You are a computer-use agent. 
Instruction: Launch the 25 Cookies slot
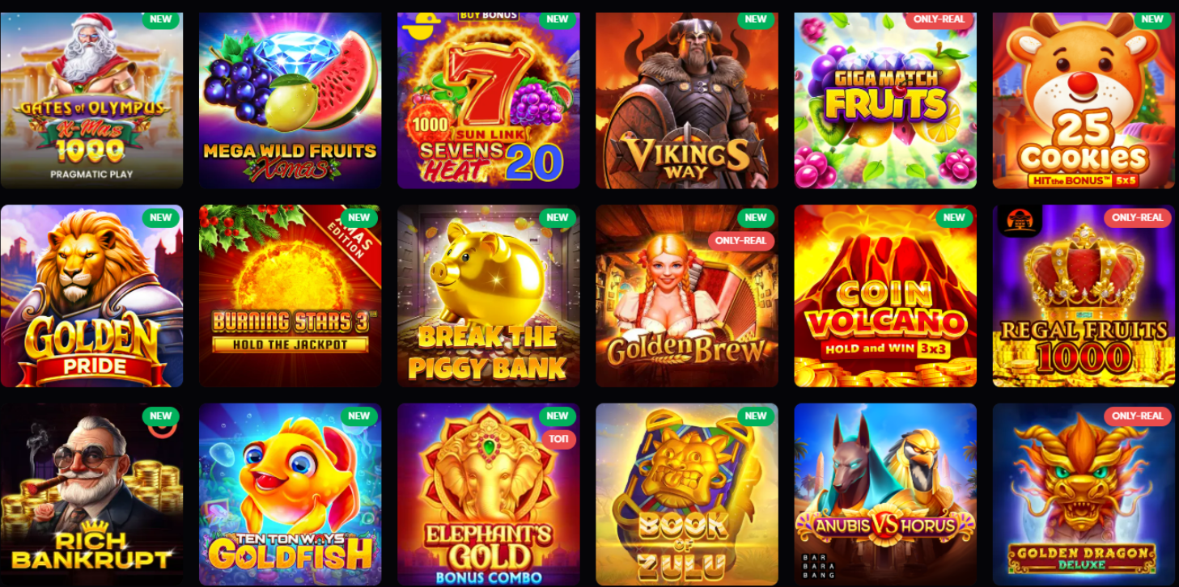1084,100
